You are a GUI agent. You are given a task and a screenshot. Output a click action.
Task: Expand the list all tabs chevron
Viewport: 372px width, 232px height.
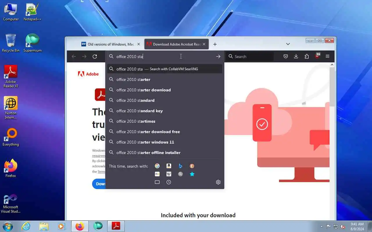[288, 44]
